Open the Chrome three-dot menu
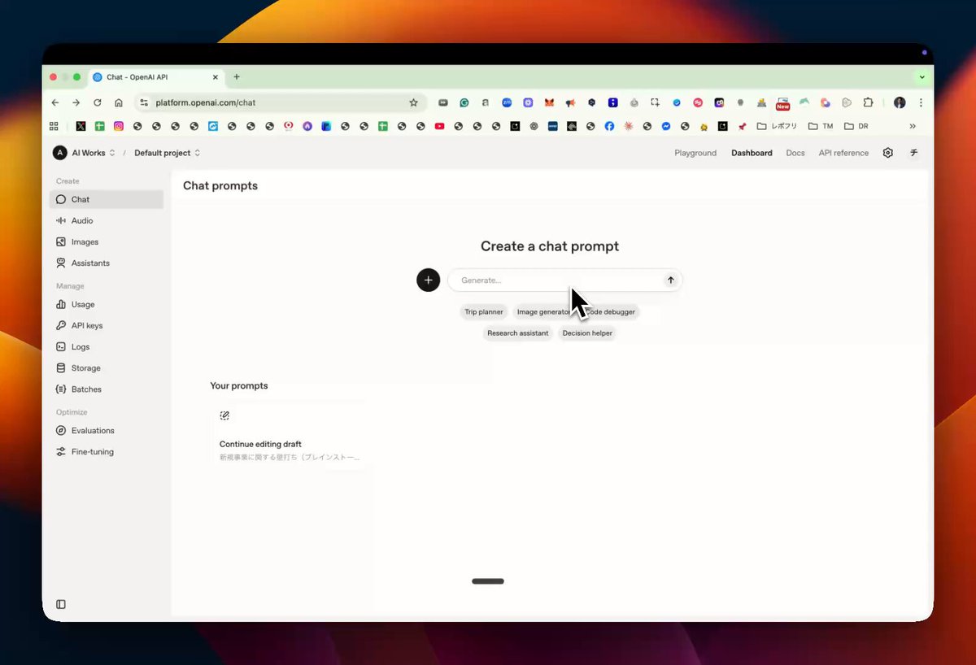976x665 pixels. (x=921, y=102)
